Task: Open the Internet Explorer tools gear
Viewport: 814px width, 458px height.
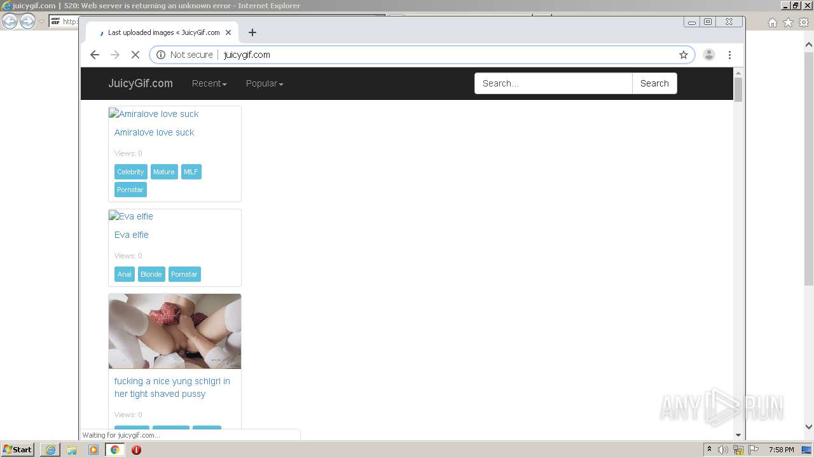Action: pyautogui.click(x=804, y=22)
